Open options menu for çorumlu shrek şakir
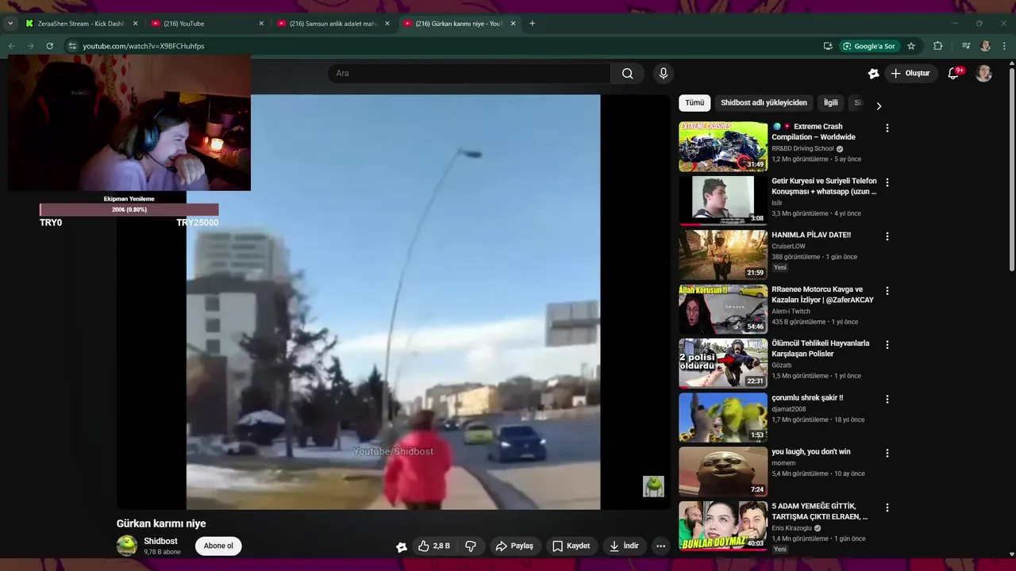The image size is (1016, 571). [x=887, y=399]
